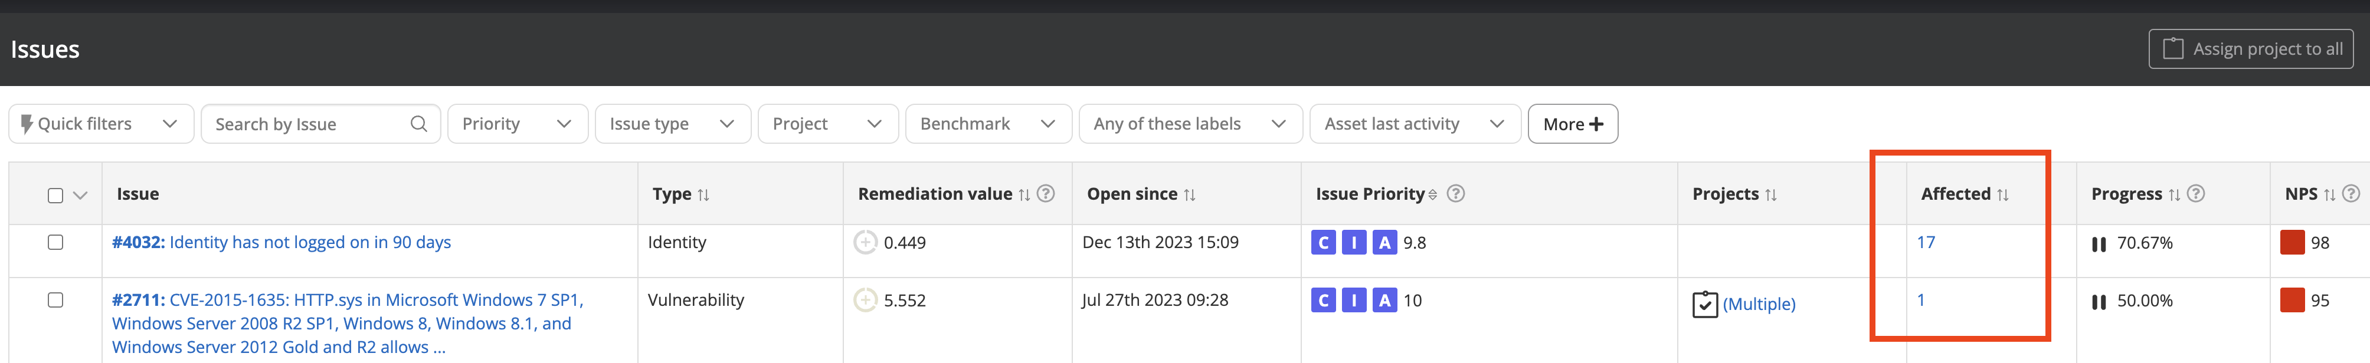The height and width of the screenshot is (363, 2370).
Task: Click Assign project to all button
Action: pyautogui.click(x=2250, y=49)
